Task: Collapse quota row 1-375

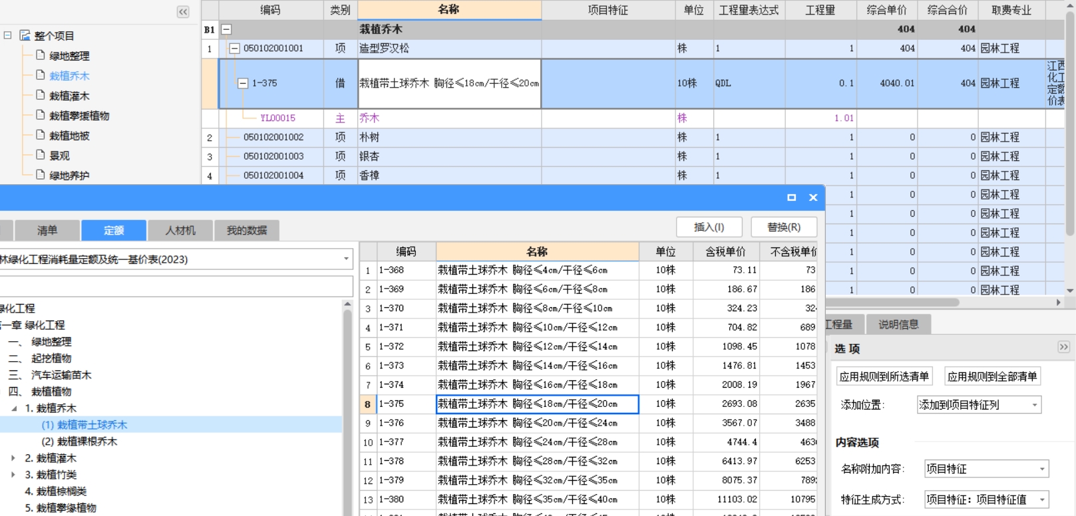Action: click(243, 83)
